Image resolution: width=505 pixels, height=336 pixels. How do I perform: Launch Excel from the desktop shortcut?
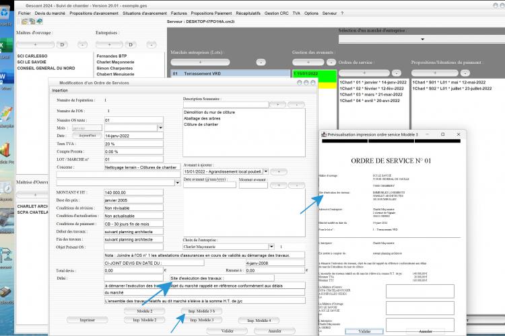pos(6,46)
